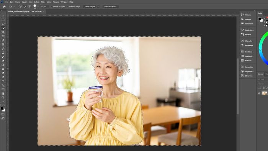Select the Eraser tool
Screen dimensions: 268x151
coord(3,61)
